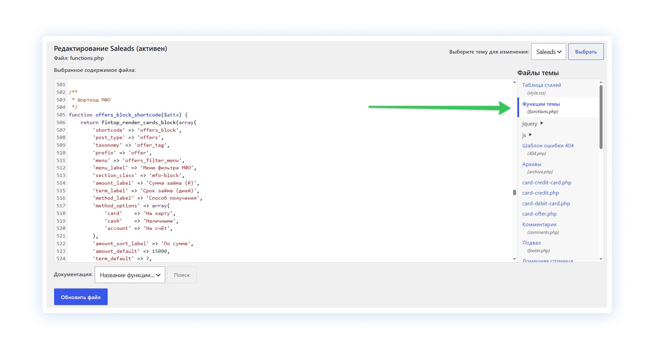
Task: Click the code editor scroll down arrow
Action: (x=514, y=259)
